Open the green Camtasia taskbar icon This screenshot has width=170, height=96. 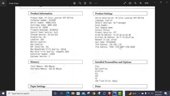tap(120, 93)
